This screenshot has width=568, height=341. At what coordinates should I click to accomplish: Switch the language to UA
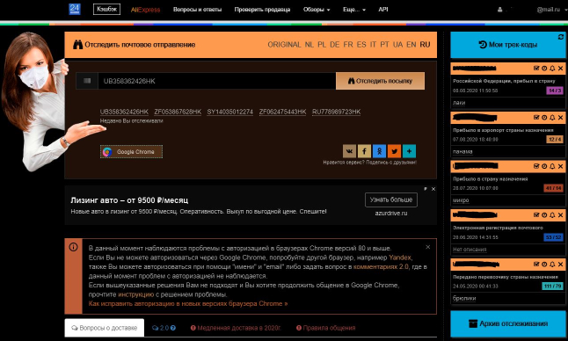coord(397,45)
